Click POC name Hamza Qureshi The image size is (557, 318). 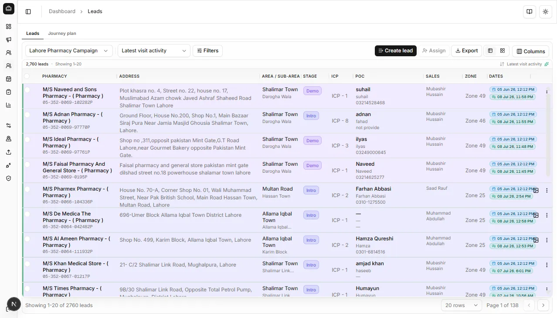[x=374, y=239]
